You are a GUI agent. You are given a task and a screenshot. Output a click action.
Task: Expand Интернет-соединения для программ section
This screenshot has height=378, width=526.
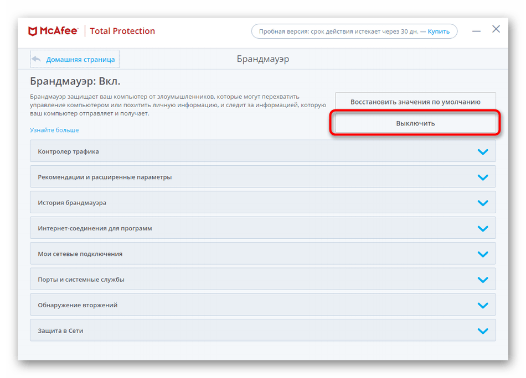(262, 228)
